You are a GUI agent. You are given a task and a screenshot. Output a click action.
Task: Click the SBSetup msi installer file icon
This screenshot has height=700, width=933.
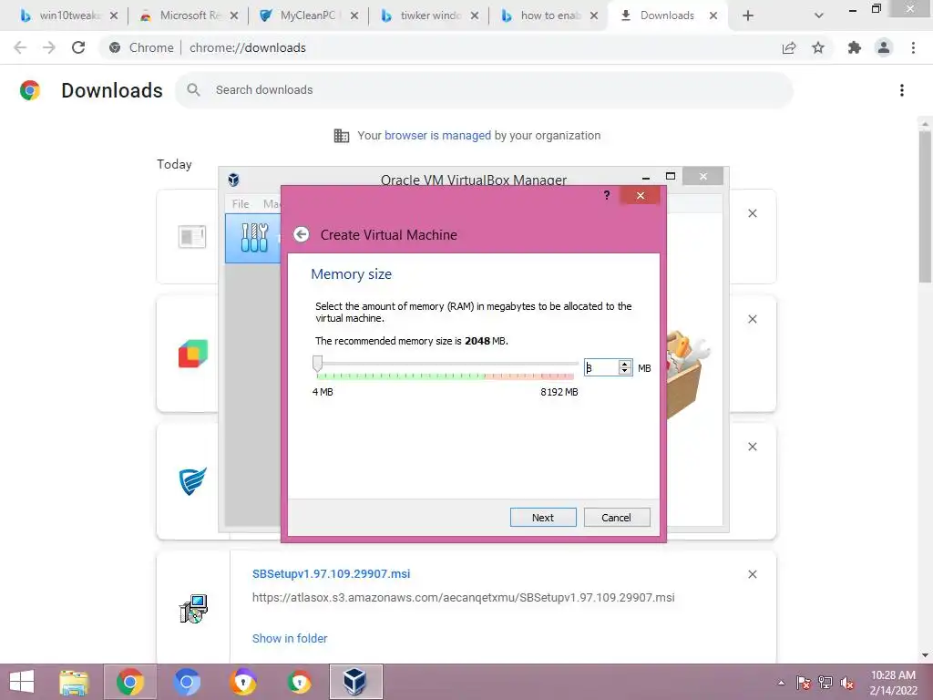pyautogui.click(x=193, y=608)
